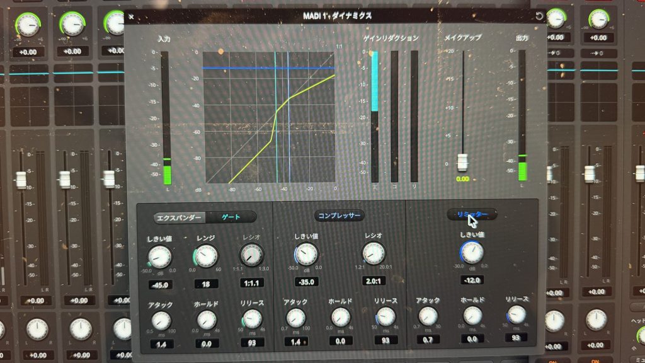Click the compressor ratio value field 2.0:1
This screenshot has height=363, width=645.
point(374,281)
